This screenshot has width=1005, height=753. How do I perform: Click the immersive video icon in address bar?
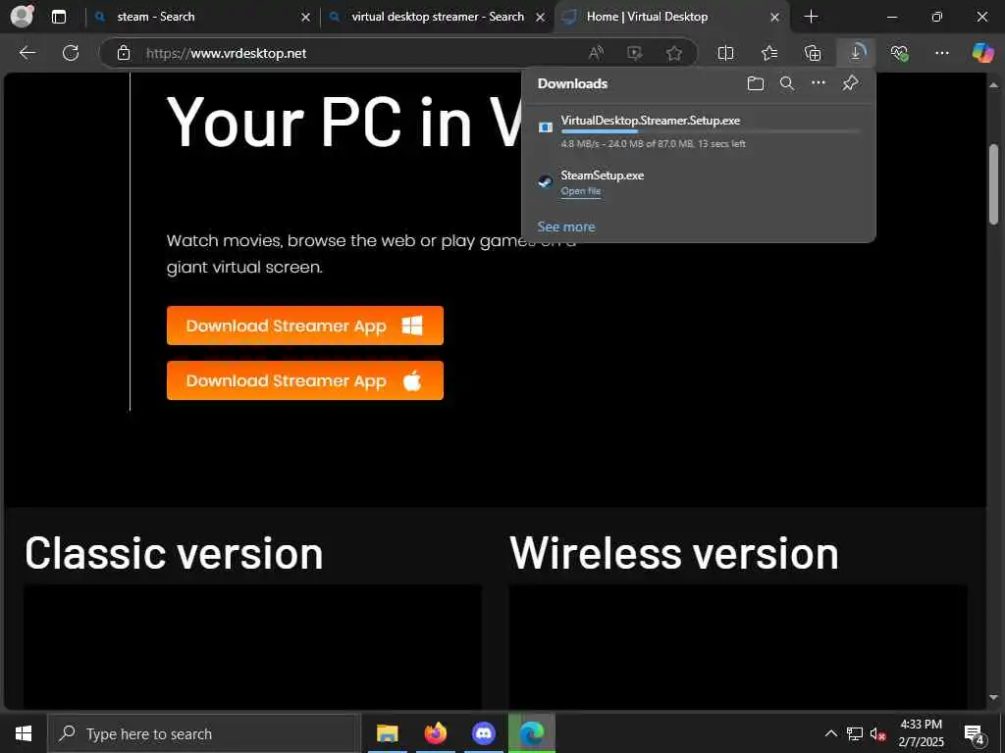coord(635,53)
